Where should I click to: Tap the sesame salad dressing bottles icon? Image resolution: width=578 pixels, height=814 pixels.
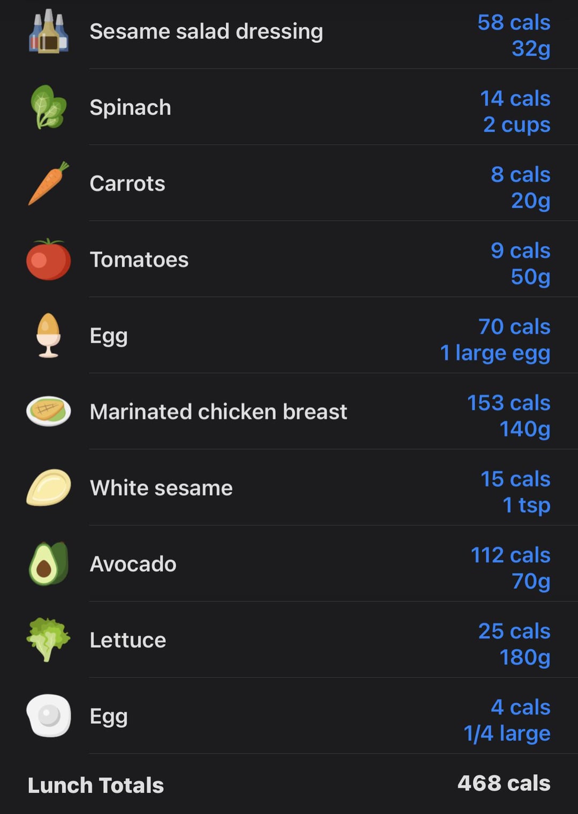click(x=49, y=32)
